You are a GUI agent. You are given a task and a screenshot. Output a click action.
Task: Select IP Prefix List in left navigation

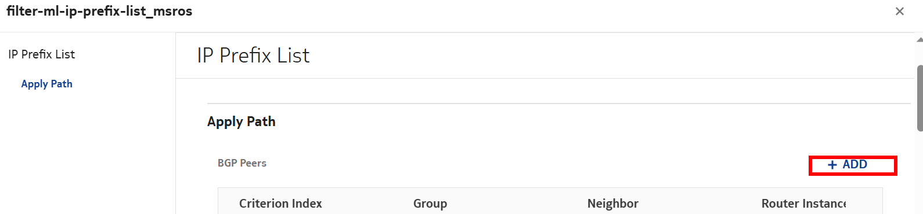tap(42, 54)
